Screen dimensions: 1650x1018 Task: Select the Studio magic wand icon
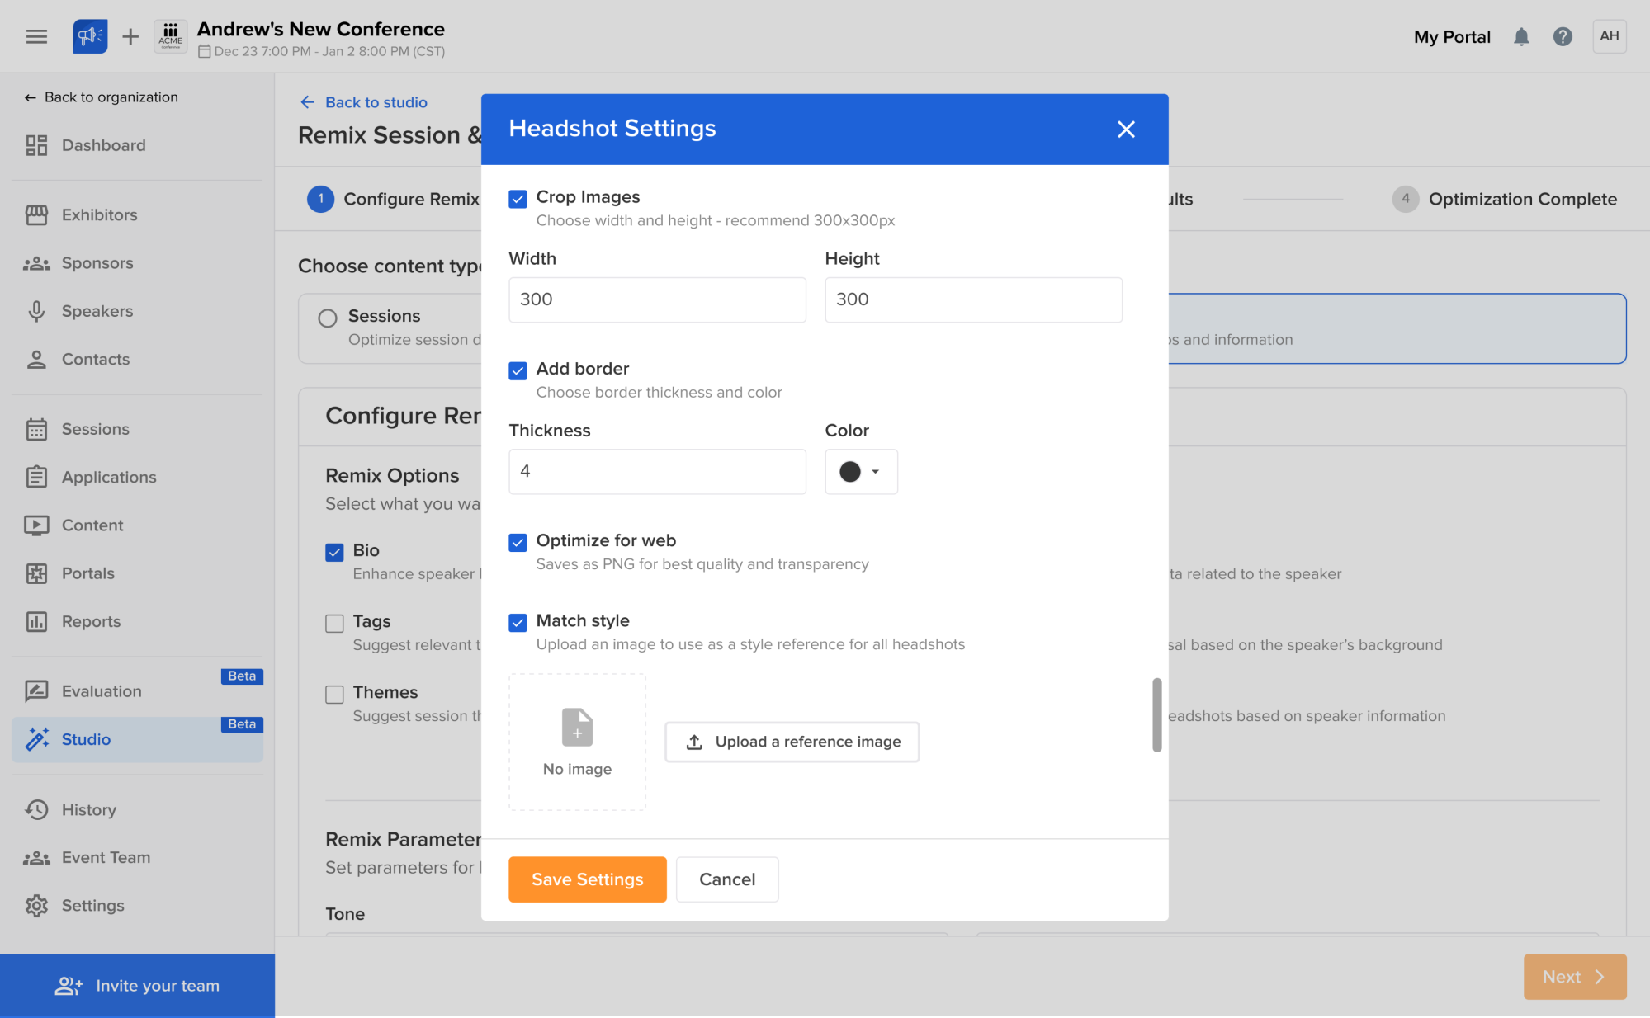36,739
